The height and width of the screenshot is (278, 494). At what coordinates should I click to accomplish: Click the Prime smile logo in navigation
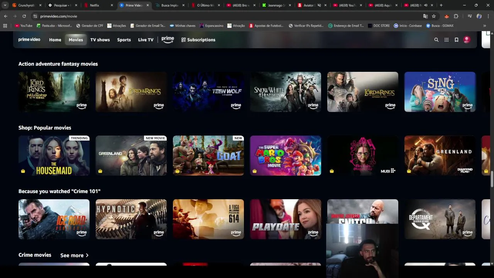(168, 39)
